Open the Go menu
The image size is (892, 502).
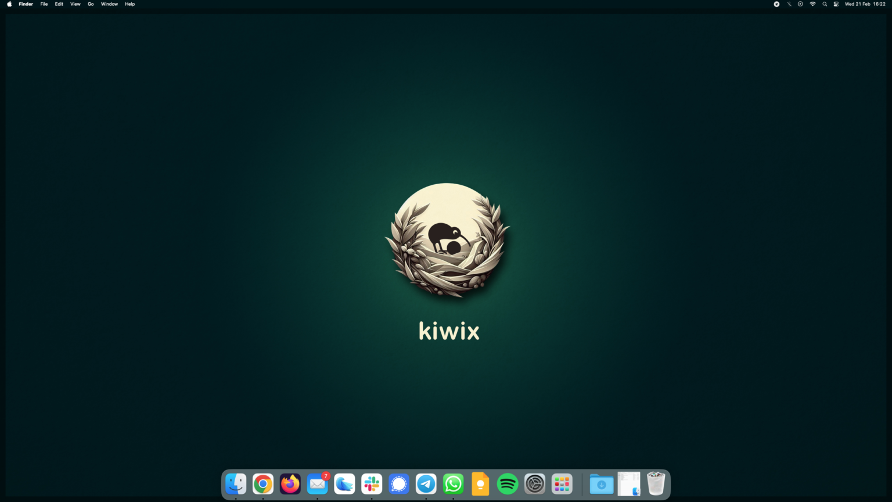pyautogui.click(x=91, y=4)
